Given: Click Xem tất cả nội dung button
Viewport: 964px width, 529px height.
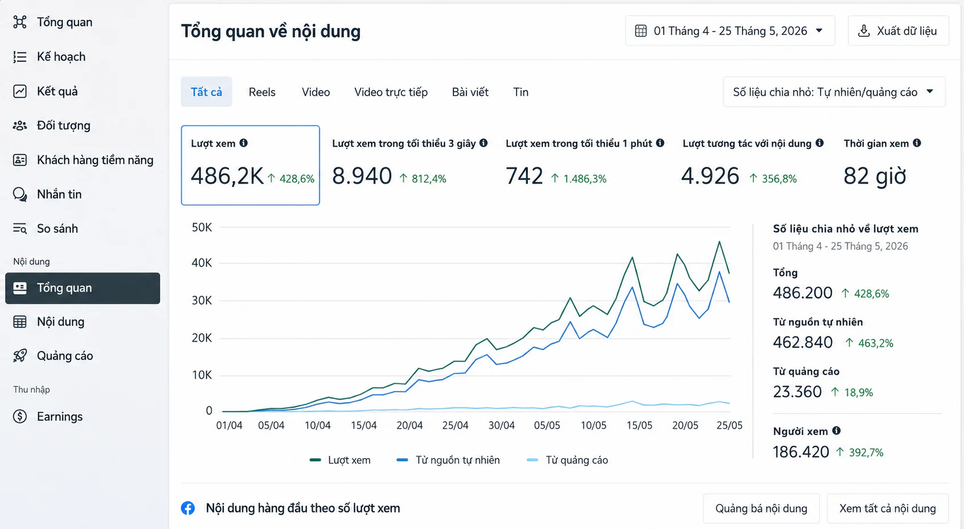Looking at the screenshot, I should (x=888, y=509).
